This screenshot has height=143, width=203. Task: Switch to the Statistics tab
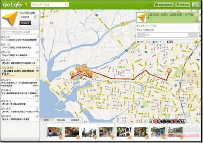pos(61,120)
